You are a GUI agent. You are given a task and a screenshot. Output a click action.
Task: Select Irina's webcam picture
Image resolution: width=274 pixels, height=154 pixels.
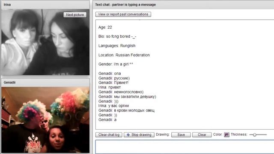(45, 42)
